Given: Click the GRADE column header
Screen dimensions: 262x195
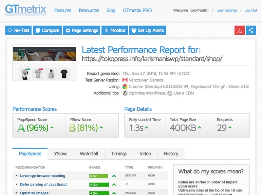Looking at the screenshot, I should point(95,168).
